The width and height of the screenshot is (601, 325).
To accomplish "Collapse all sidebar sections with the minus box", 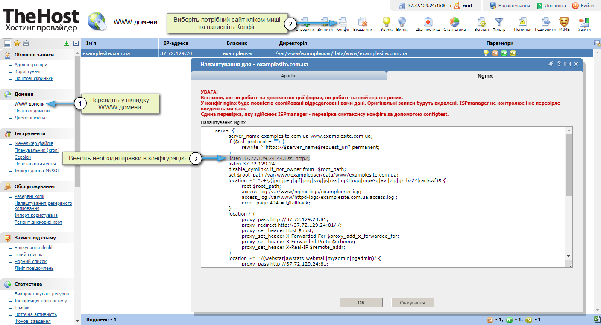I will pyautogui.click(x=76, y=43).
